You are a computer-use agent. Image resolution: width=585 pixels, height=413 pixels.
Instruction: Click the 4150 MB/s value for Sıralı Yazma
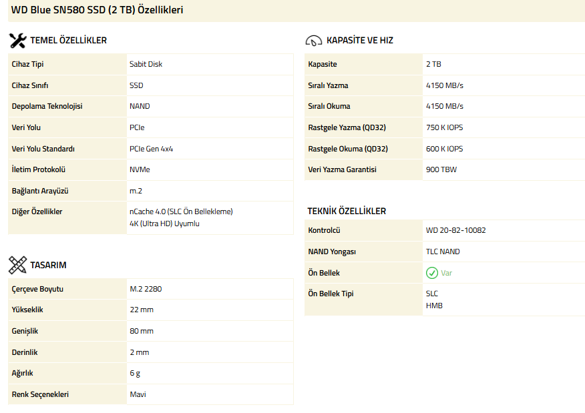click(x=445, y=85)
